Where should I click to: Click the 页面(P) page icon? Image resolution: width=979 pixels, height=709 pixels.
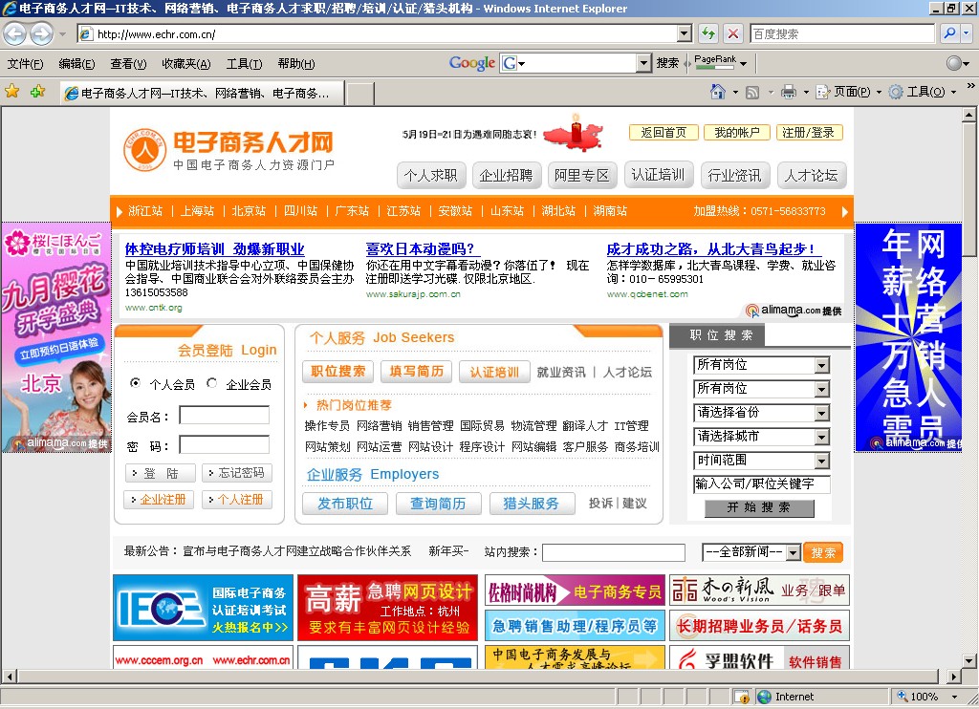(823, 93)
